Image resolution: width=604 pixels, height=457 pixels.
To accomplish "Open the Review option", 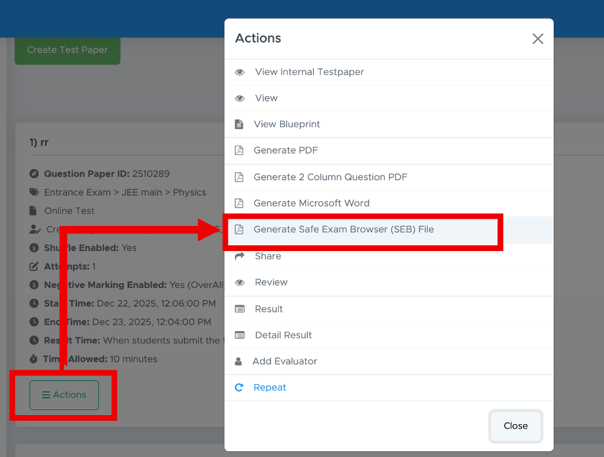I will 388,283.
